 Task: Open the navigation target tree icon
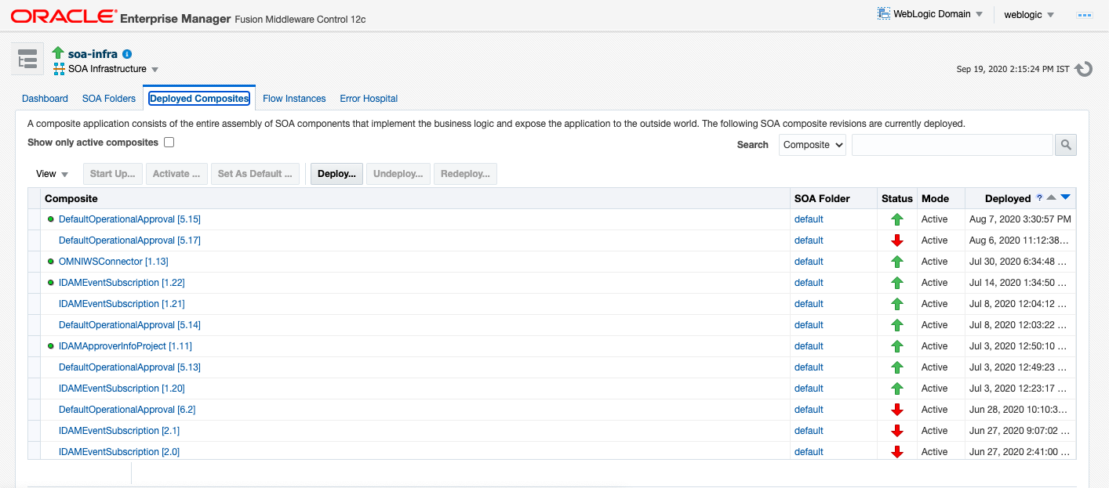click(26, 59)
